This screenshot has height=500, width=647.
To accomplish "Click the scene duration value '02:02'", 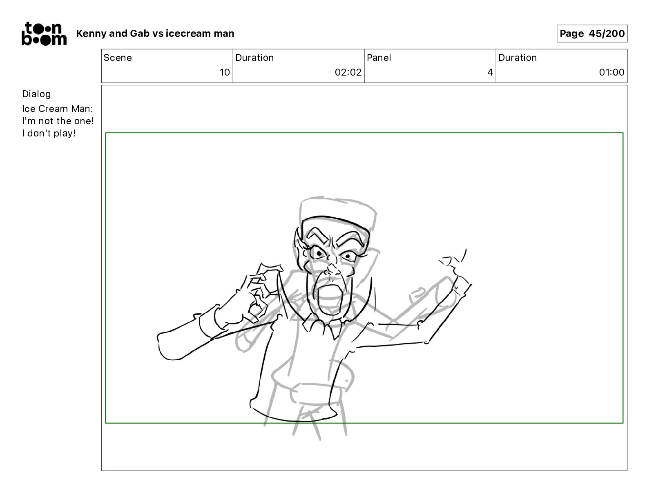I will pos(348,72).
